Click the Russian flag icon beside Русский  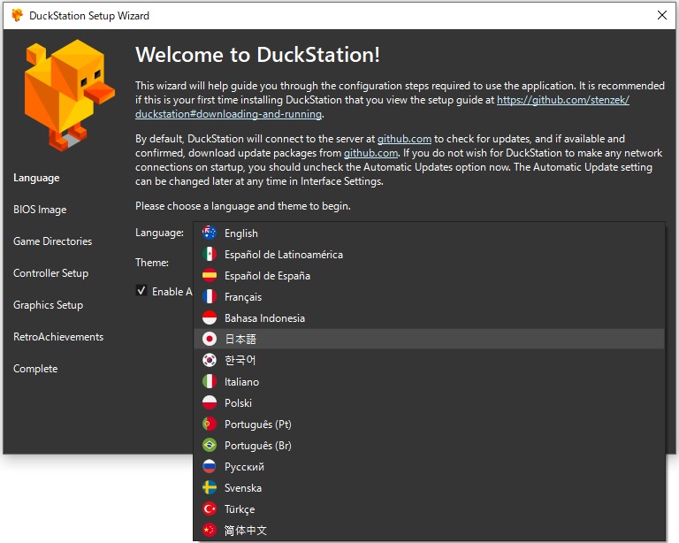(210, 466)
